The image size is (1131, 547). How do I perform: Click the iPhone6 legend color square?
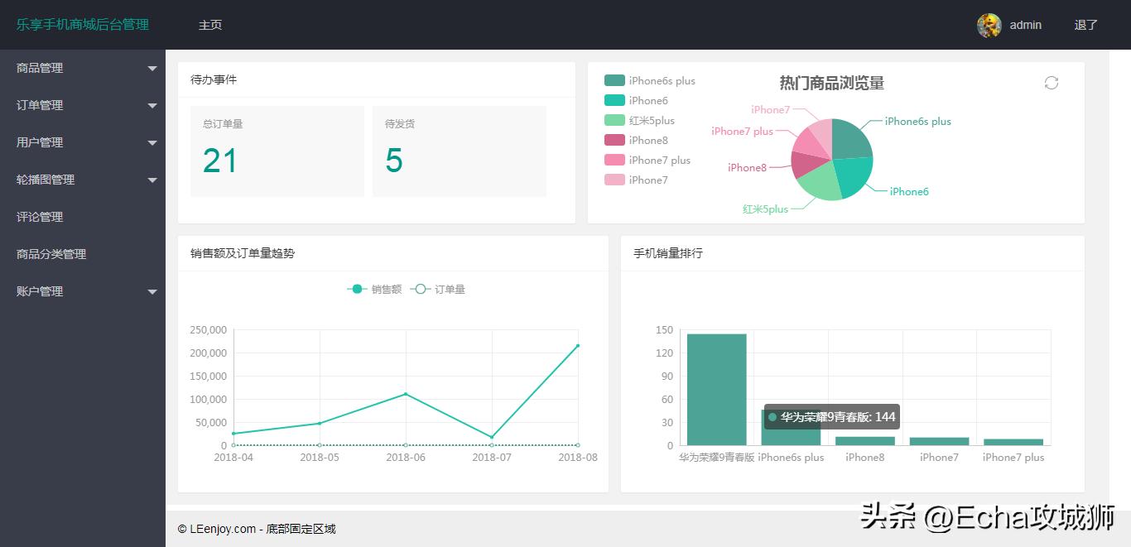pyautogui.click(x=614, y=100)
